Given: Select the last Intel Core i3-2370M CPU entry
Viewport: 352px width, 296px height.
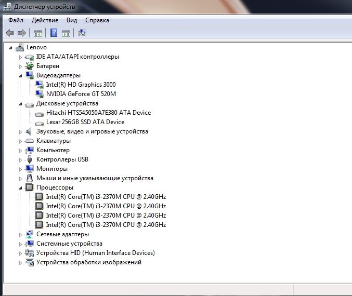Looking at the screenshot, I should click(x=106, y=225).
